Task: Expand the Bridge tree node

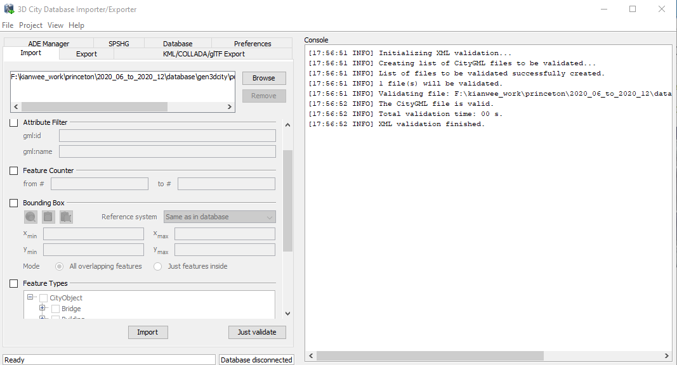Action: pyautogui.click(x=43, y=307)
